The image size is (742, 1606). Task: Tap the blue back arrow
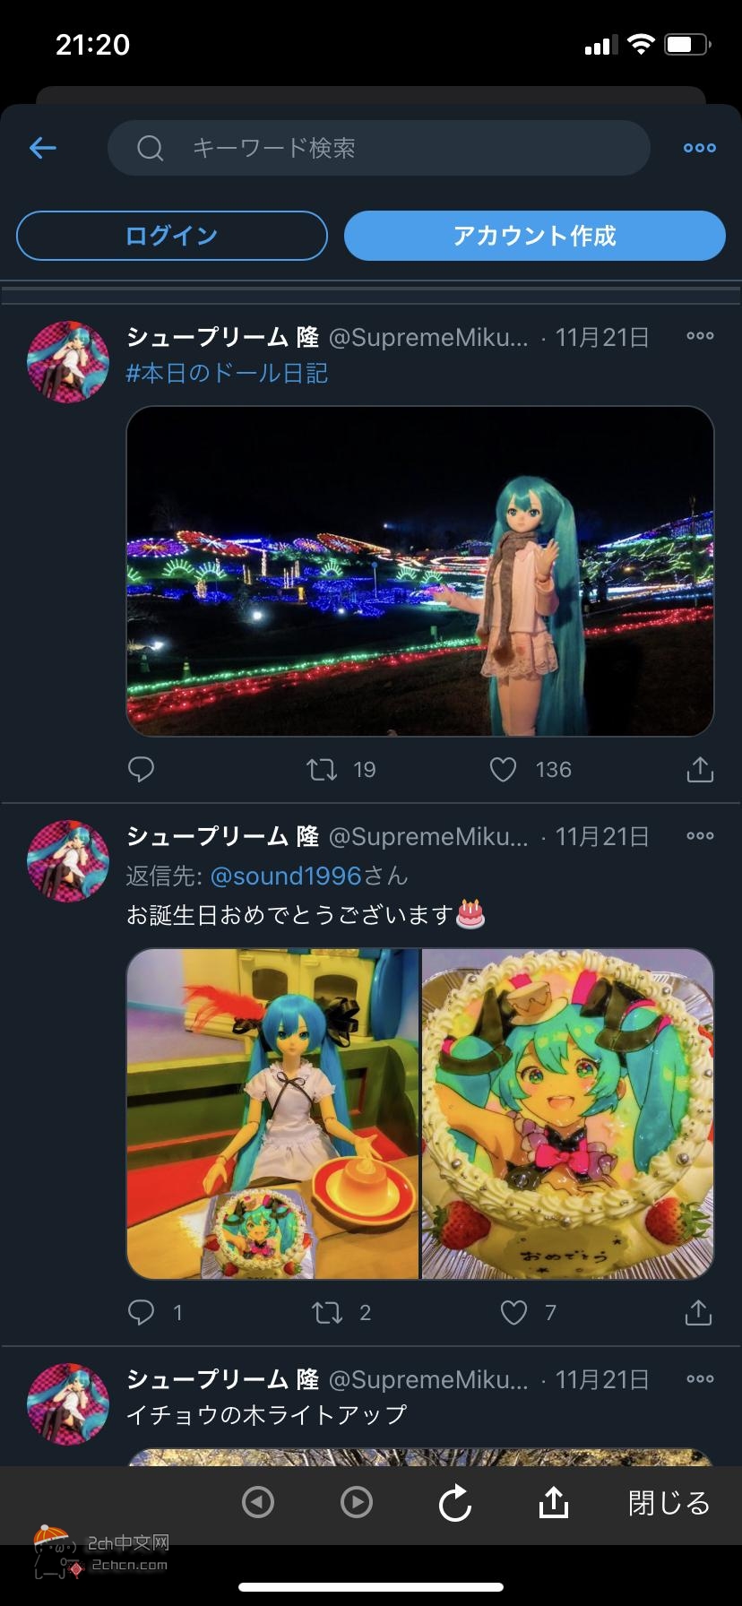coord(43,148)
